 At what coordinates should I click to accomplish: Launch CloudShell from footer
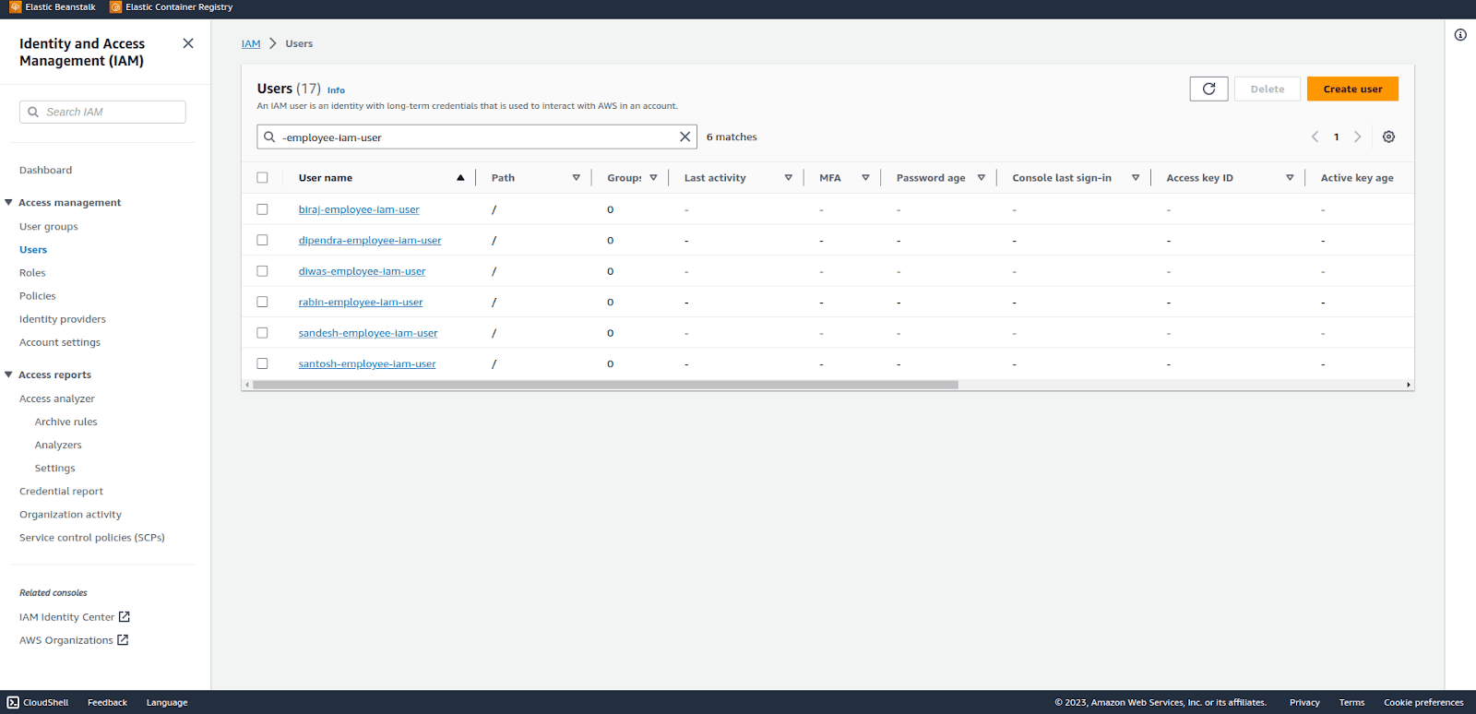38,702
